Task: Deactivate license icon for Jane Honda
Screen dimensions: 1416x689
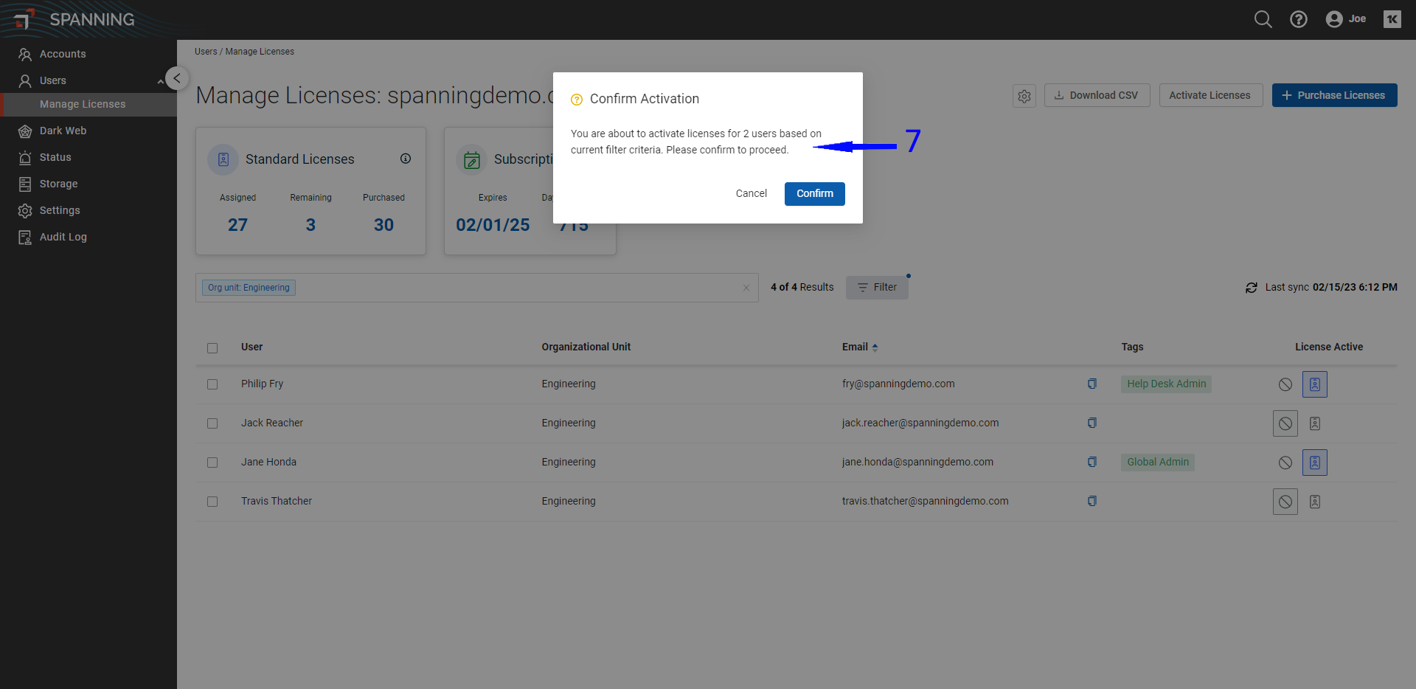Action: (x=1285, y=463)
